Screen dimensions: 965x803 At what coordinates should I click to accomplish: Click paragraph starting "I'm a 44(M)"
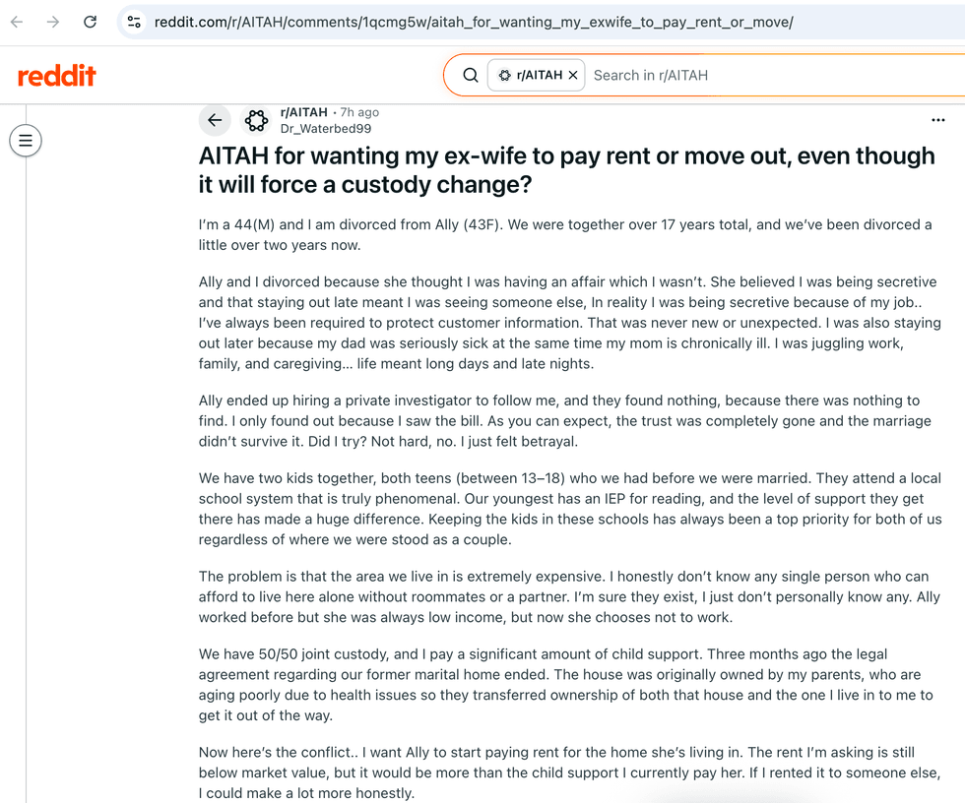pos(565,235)
